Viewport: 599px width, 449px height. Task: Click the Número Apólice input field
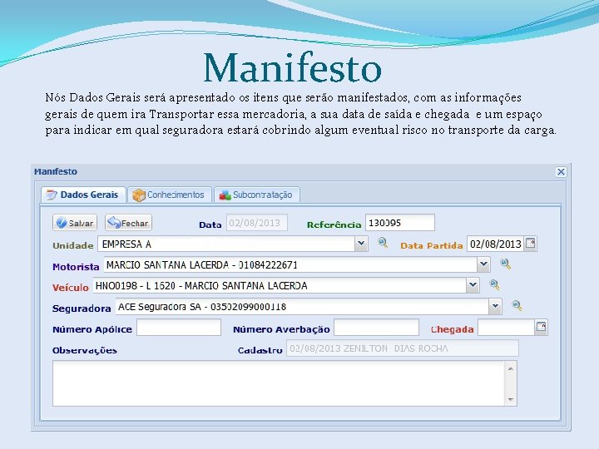(179, 328)
